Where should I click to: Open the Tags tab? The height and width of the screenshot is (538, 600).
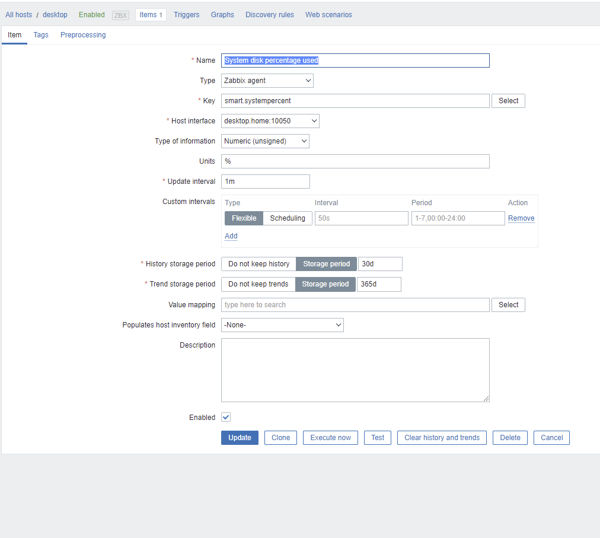41,35
